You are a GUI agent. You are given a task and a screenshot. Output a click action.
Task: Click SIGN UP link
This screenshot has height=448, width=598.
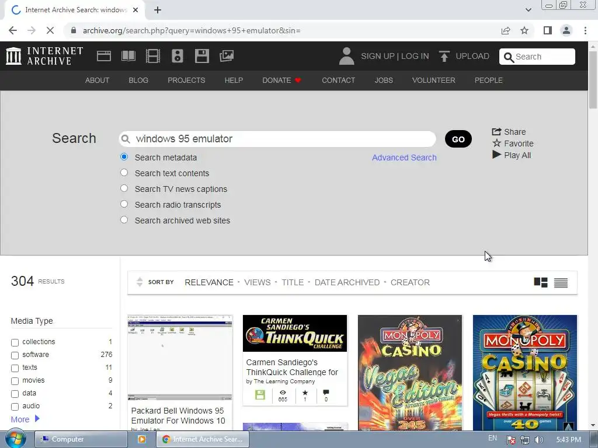pos(378,56)
